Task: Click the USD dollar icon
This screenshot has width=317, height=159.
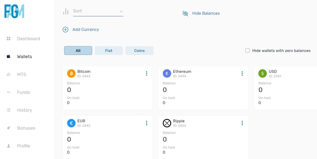Action: pos(263,73)
